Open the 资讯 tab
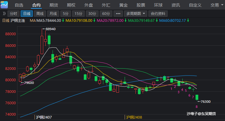The height and width of the screenshot is (121, 225). click(x=176, y=5)
